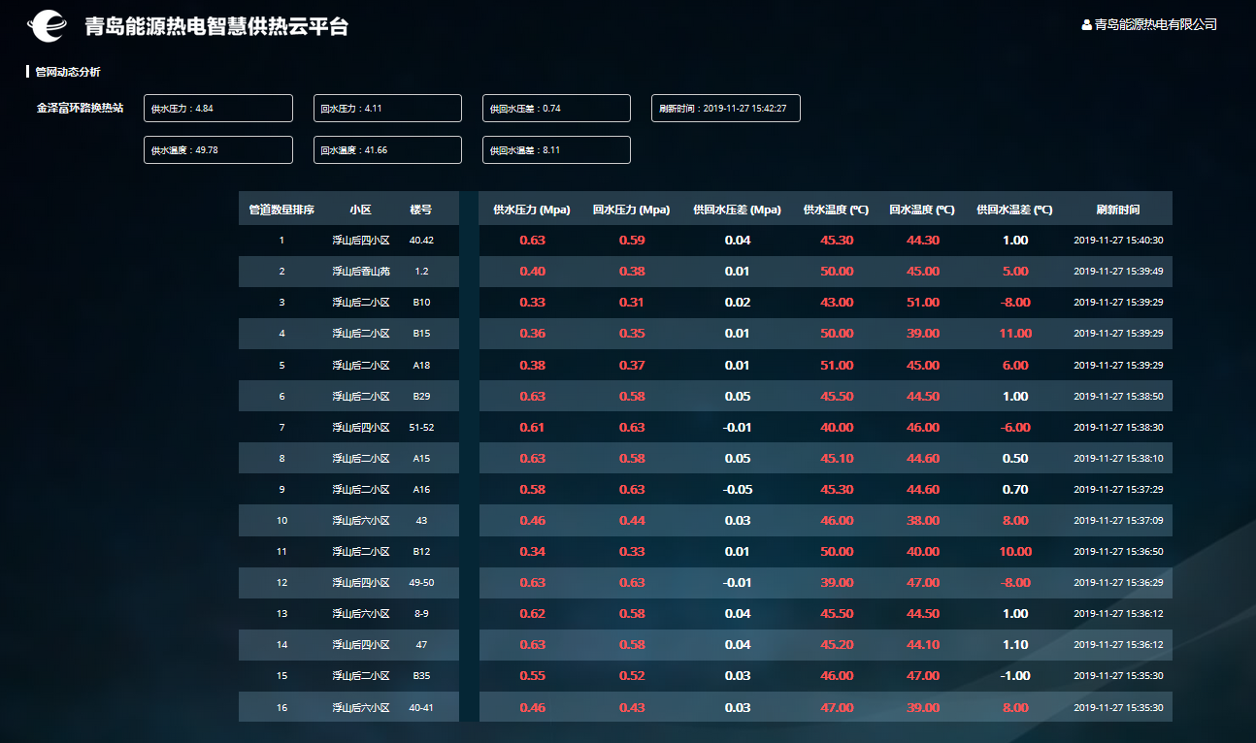The image size is (1256, 743).
Task: Select the 供回水温差 8.11 summary box
Action: [556, 150]
